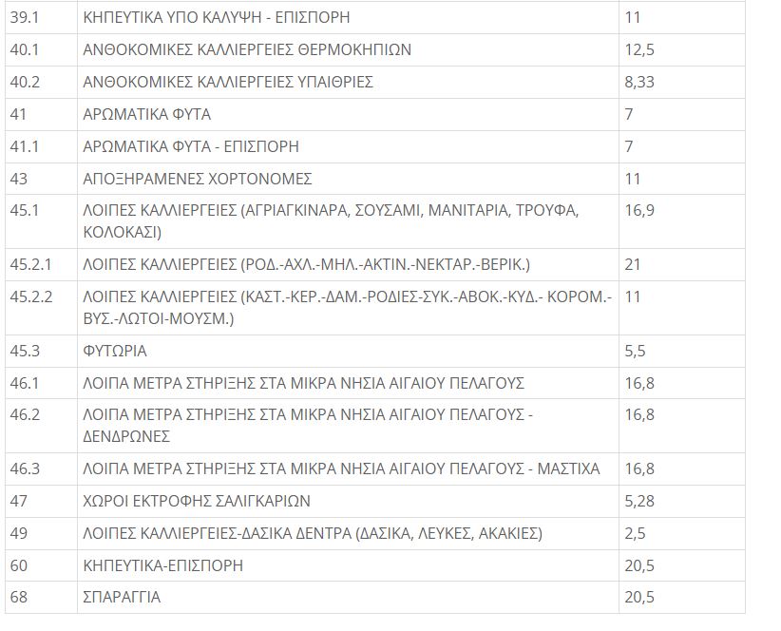Select the ΜΑΣΤΙΧΑ support measures row
Viewport: 781px width, 631px height.
pos(342,468)
